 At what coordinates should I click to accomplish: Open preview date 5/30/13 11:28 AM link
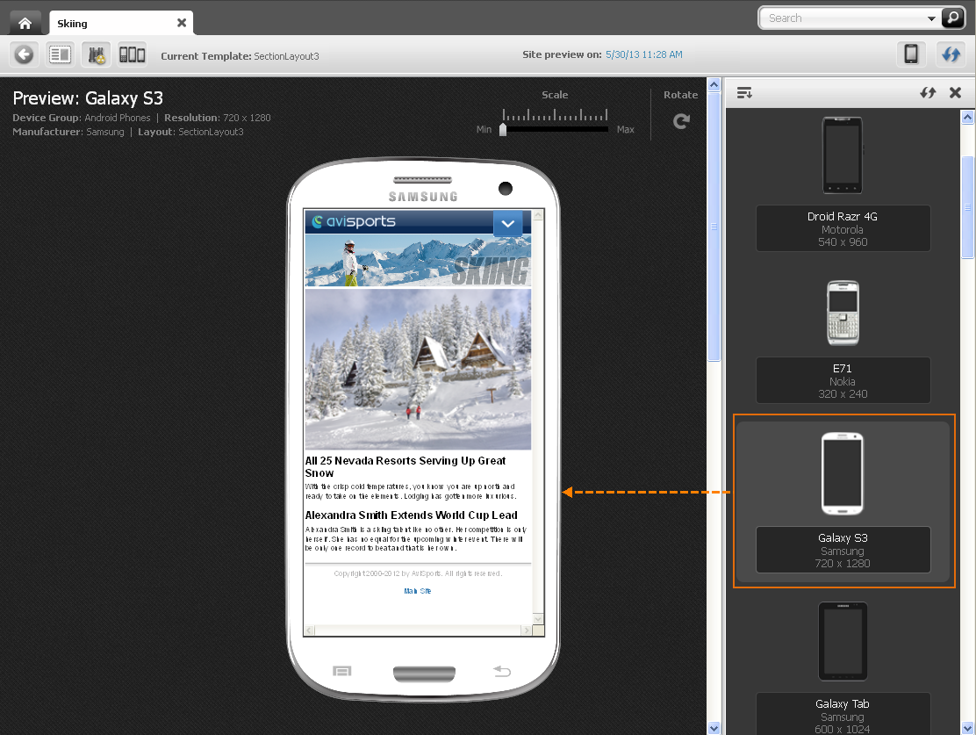coord(643,54)
